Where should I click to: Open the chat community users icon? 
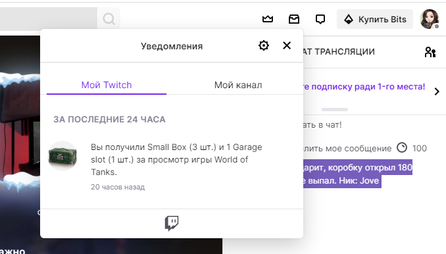pyautogui.click(x=430, y=52)
